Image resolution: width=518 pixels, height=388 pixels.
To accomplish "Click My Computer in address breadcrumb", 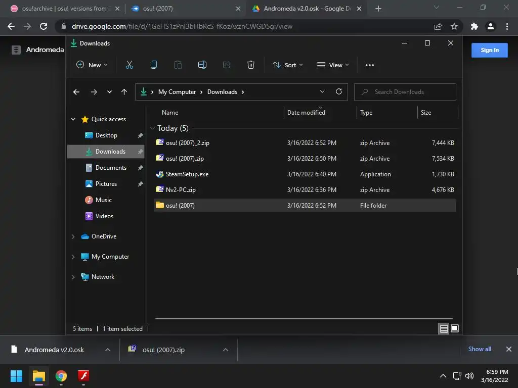I will 177,92.
